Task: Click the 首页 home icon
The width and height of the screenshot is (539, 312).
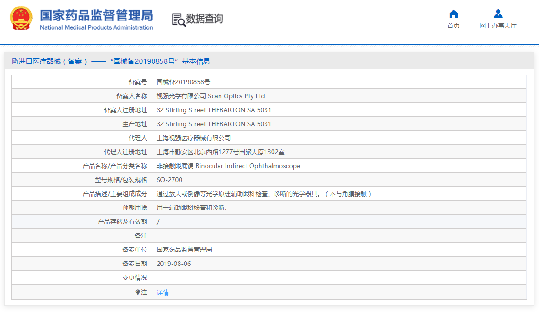Action: tap(453, 14)
